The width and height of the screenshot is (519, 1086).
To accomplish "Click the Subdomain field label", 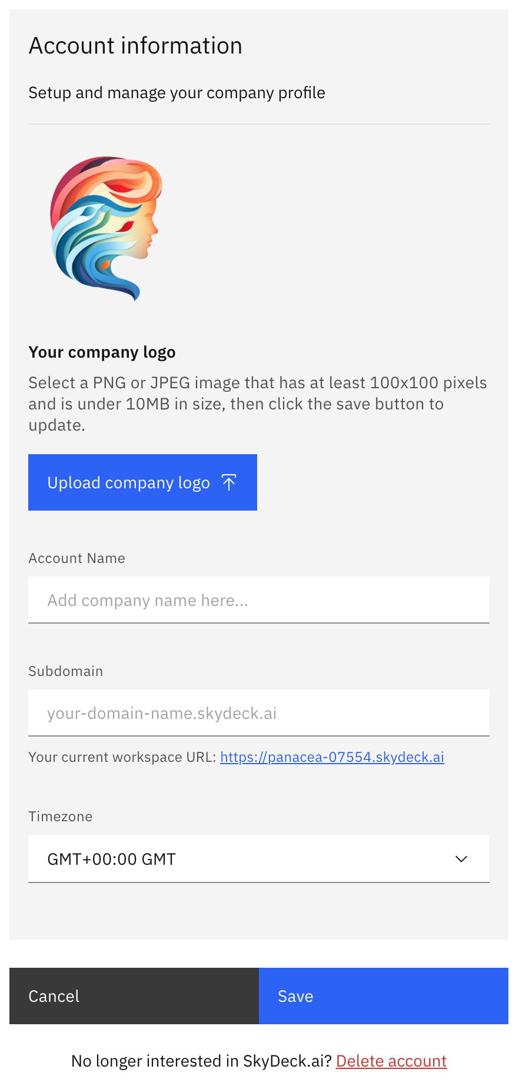I will [65, 671].
